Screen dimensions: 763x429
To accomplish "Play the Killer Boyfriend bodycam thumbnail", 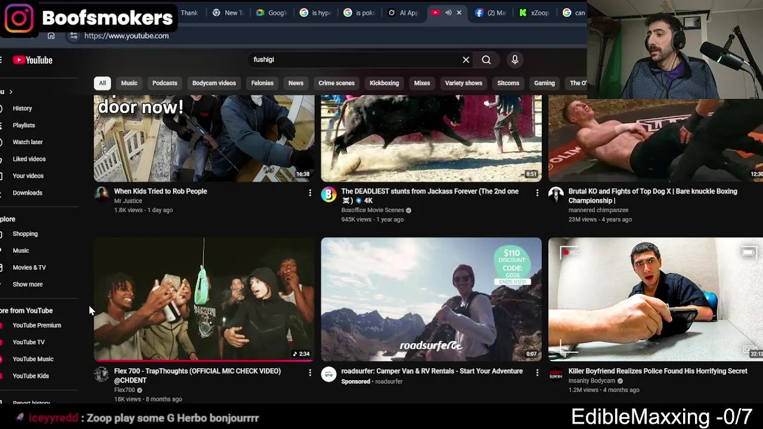I will point(656,300).
